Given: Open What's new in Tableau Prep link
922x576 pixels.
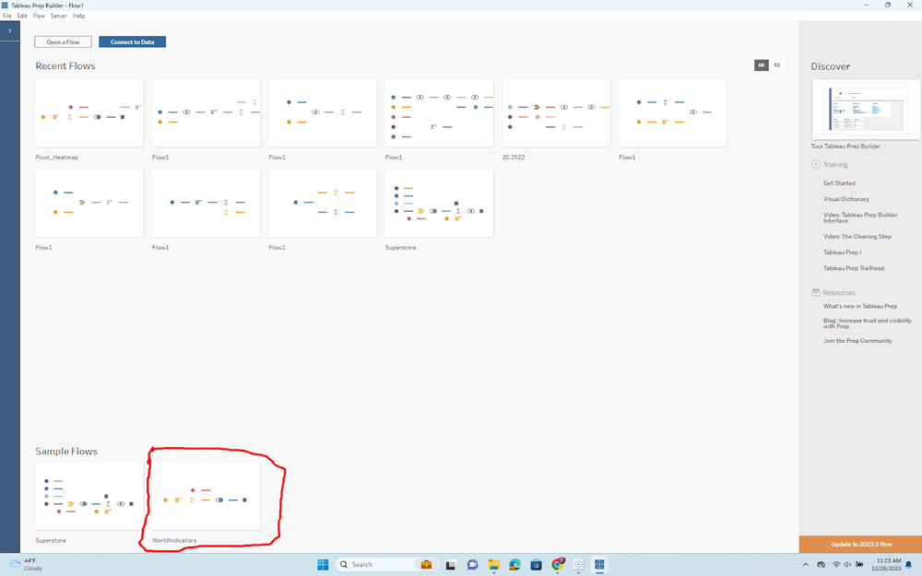Looking at the screenshot, I should (x=860, y=306).
